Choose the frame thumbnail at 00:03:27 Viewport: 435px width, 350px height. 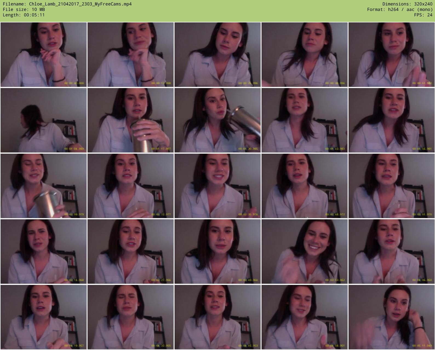click(x=131, y=252)
